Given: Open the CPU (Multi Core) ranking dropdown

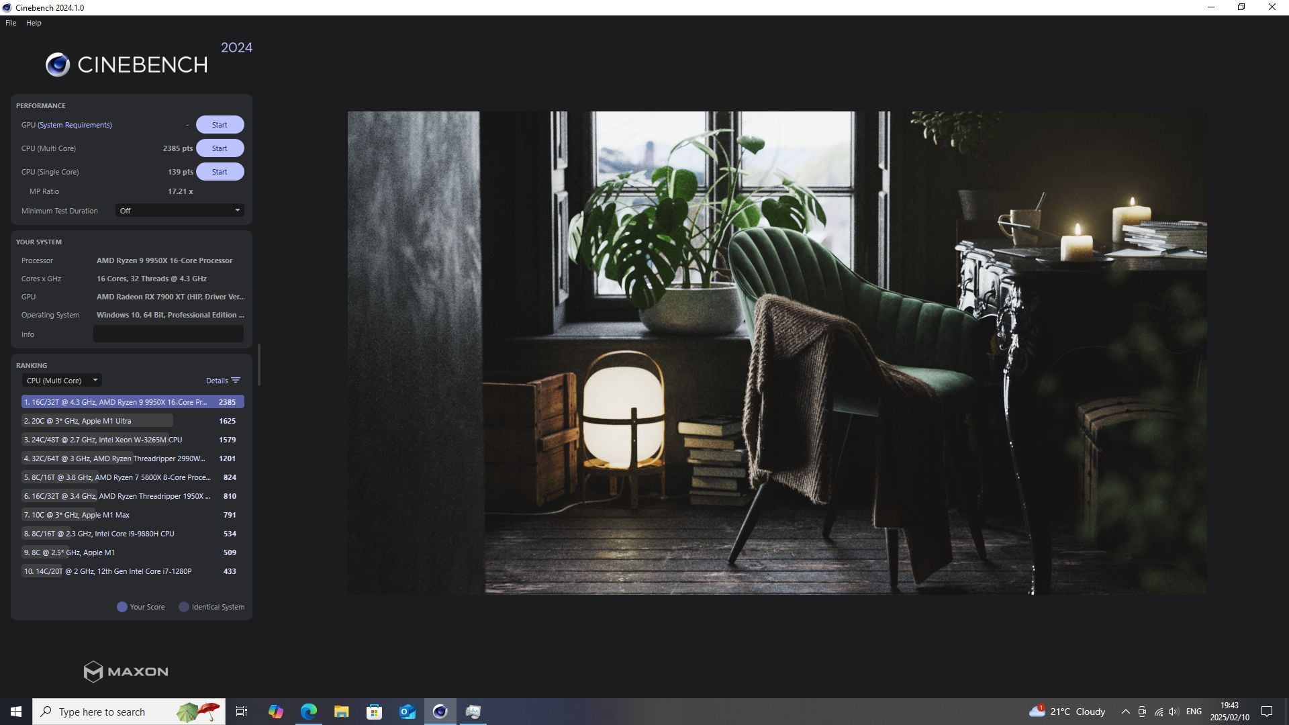Looking at the screenshot, I should click(x=62, y=381).
